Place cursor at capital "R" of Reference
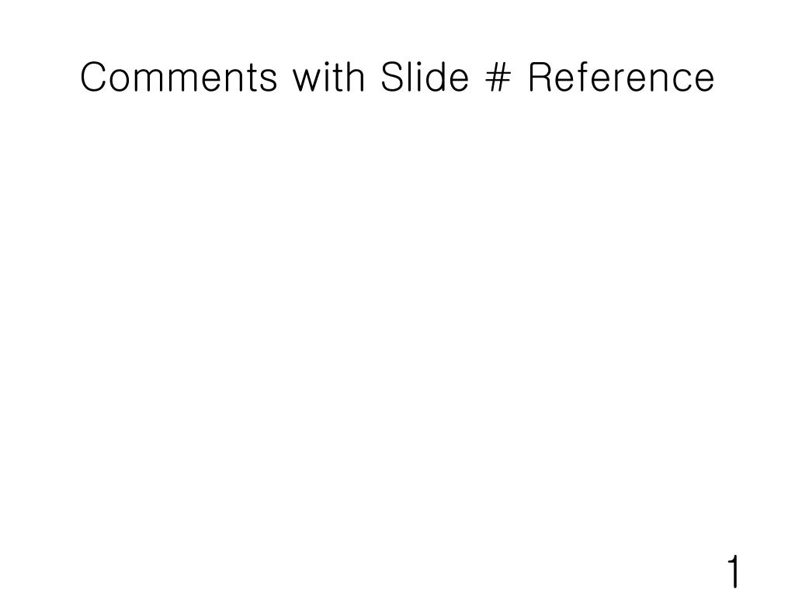 (x=540, y=77)
